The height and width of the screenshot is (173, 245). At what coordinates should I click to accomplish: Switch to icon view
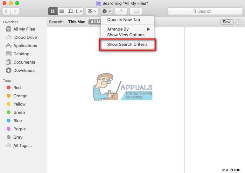(x=53, y=11)
